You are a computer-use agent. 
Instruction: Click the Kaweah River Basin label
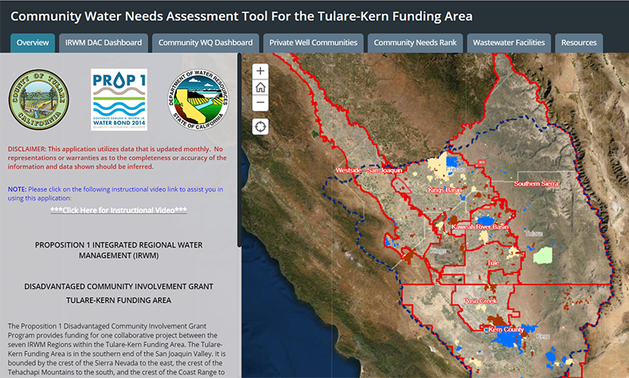pyautogui.click(x=480, y=227)
